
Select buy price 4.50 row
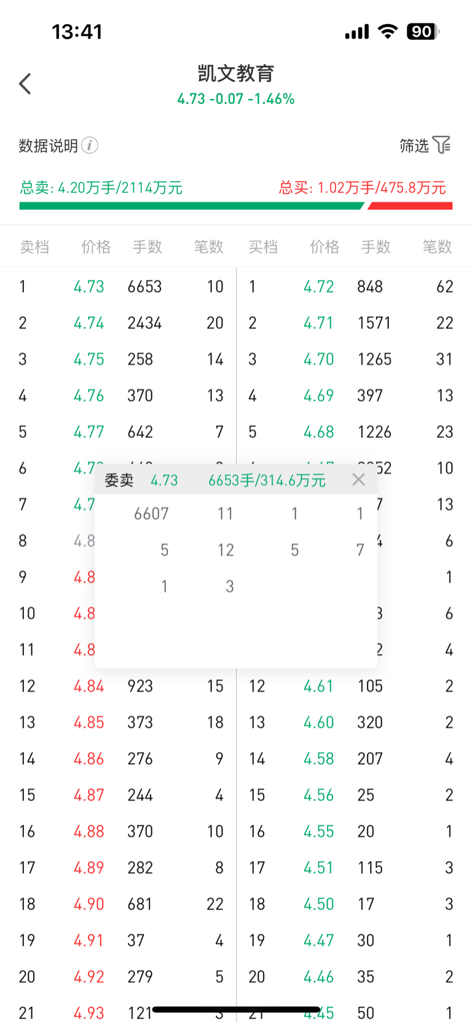(354, 904)
